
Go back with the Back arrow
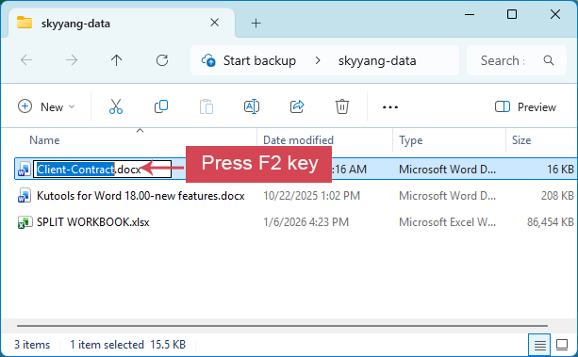coord(26,60)
